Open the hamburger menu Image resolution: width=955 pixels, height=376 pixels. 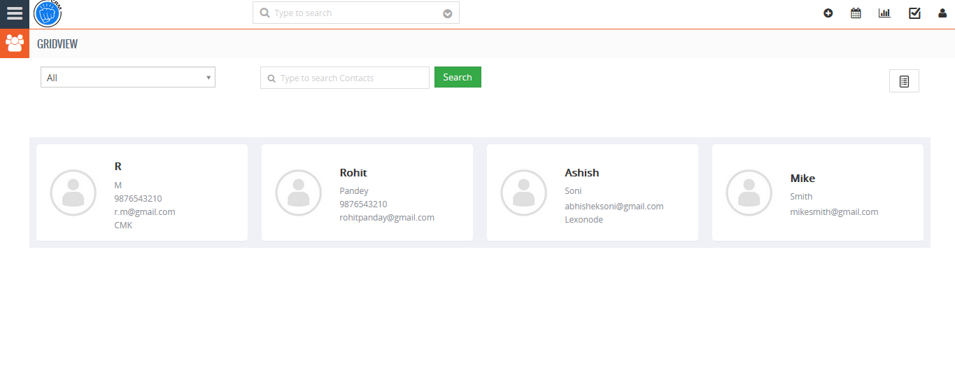(x=15, y=13)
